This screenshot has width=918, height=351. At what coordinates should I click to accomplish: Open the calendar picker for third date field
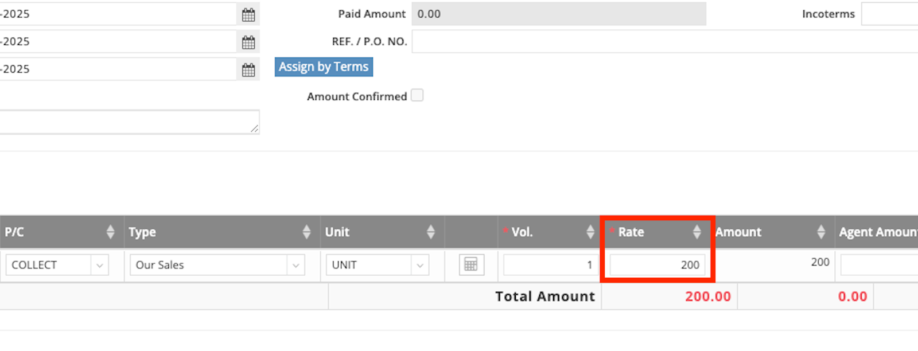pyautogui.click(x=248, y=69)
